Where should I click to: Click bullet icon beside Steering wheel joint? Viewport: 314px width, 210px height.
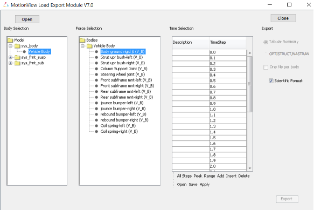pyautogui.click(x=96, y=74)
